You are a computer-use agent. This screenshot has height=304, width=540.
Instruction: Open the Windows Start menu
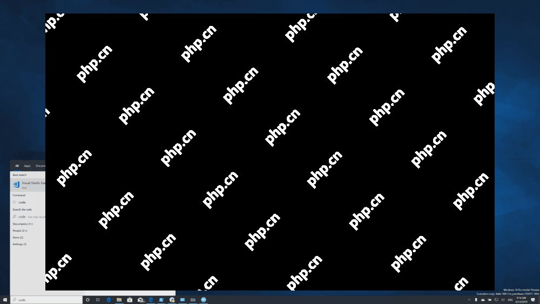[5, 300]
